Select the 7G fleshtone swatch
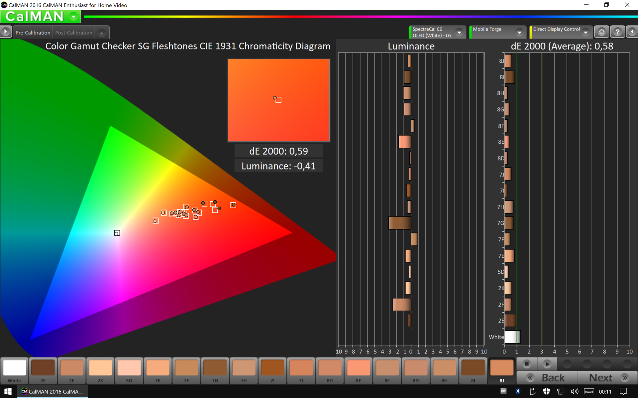Image resolution: width=638 pixels, height=398 pixels. coord(215,371)
